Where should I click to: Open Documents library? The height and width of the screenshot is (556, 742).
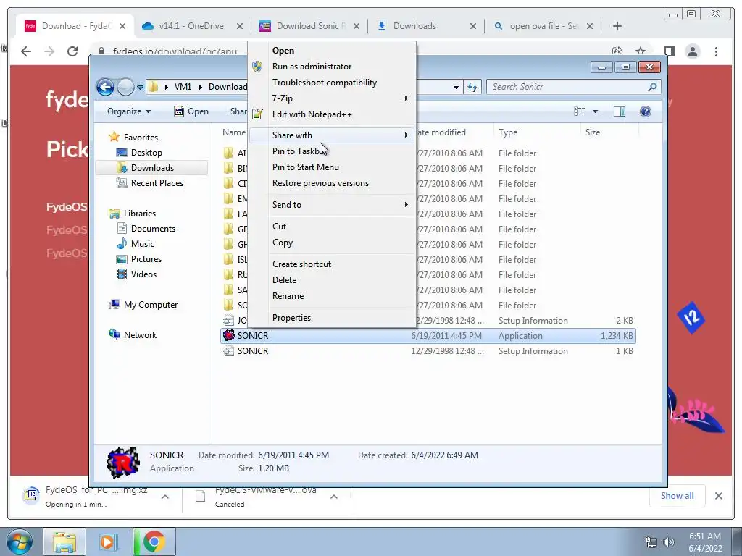click(153, 228)
